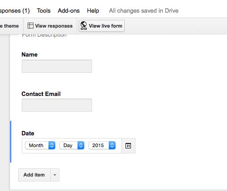227x191 pixels.
Task: Click the Add item button
Action: (x=34, y=175)
